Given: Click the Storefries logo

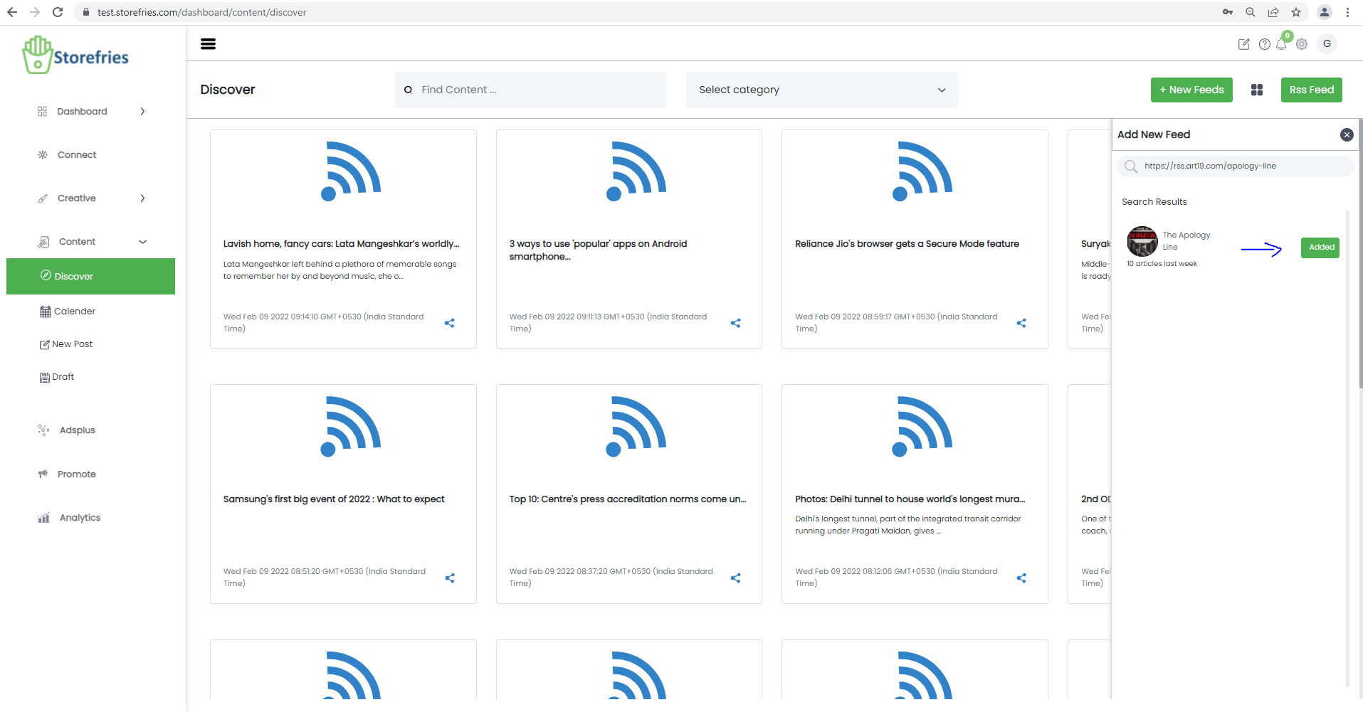Looking at the screenshot, I should click(75, 55).
